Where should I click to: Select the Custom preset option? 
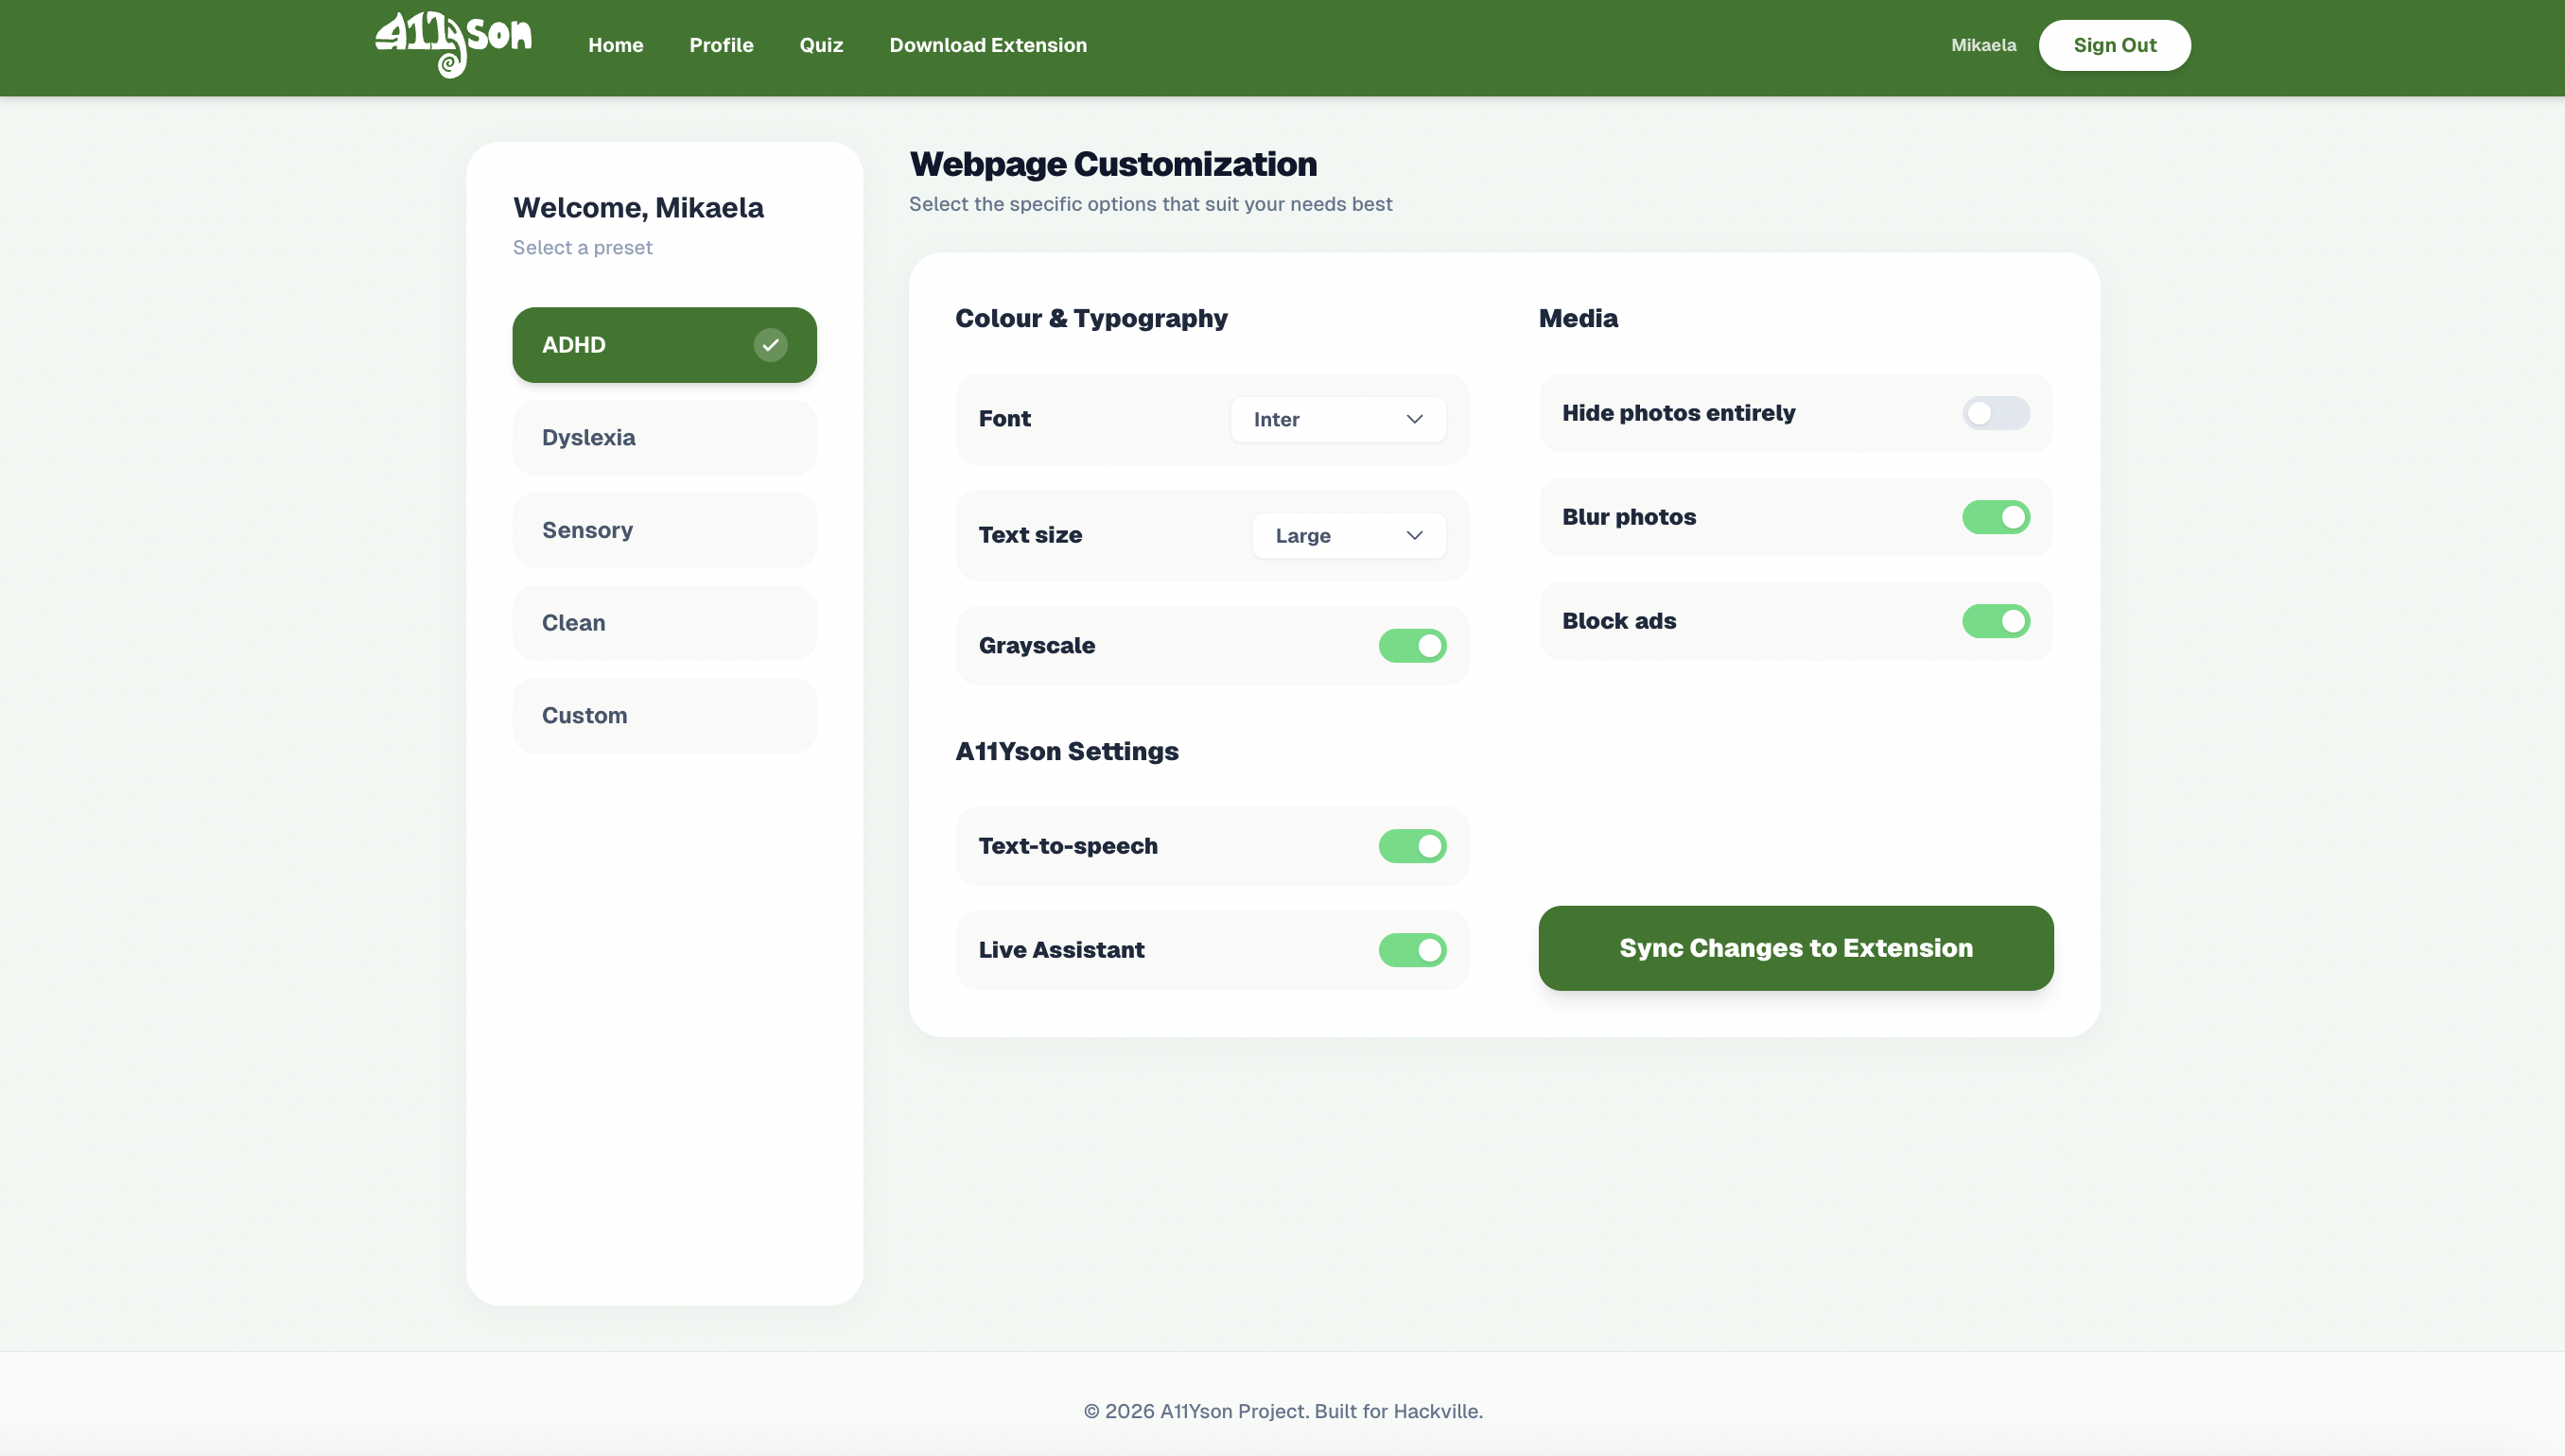coord(664,716)
